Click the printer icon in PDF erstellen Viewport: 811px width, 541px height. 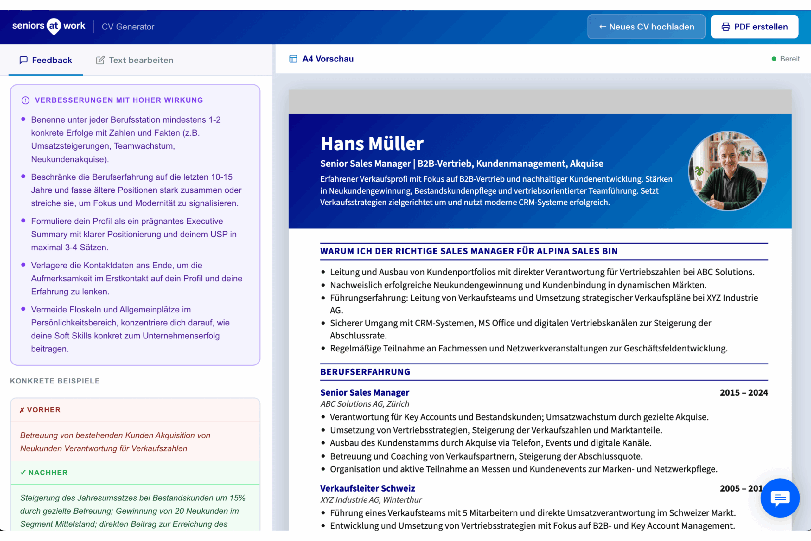(x=726, y=27)
